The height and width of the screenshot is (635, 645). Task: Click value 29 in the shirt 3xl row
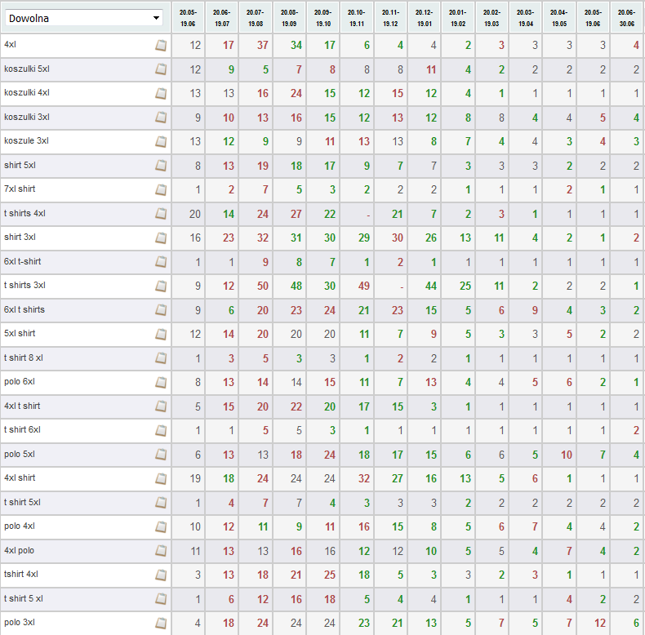pos(363,238)
